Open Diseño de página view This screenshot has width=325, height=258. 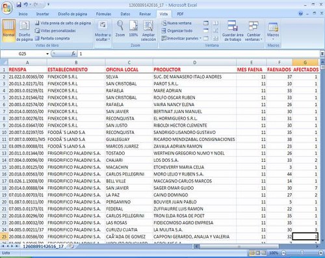tap(24, 31)
